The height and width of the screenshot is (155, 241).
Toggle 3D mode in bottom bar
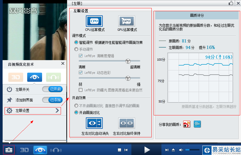pyautogui.click(x=24, y=150)
